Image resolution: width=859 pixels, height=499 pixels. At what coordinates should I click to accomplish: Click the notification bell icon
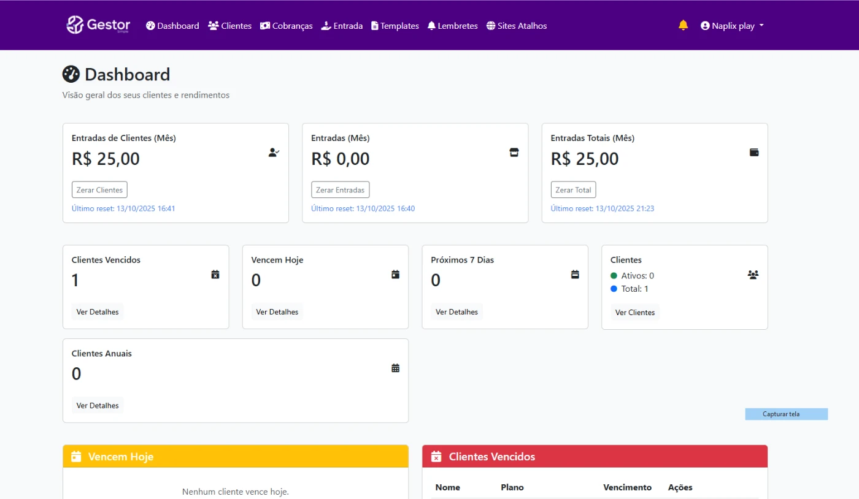(683, 25)
